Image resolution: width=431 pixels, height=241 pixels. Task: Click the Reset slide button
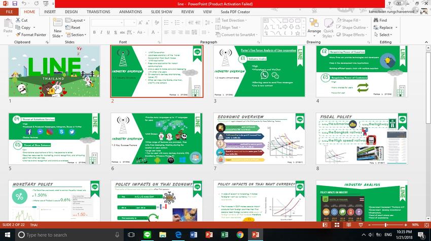click(73, 27)
